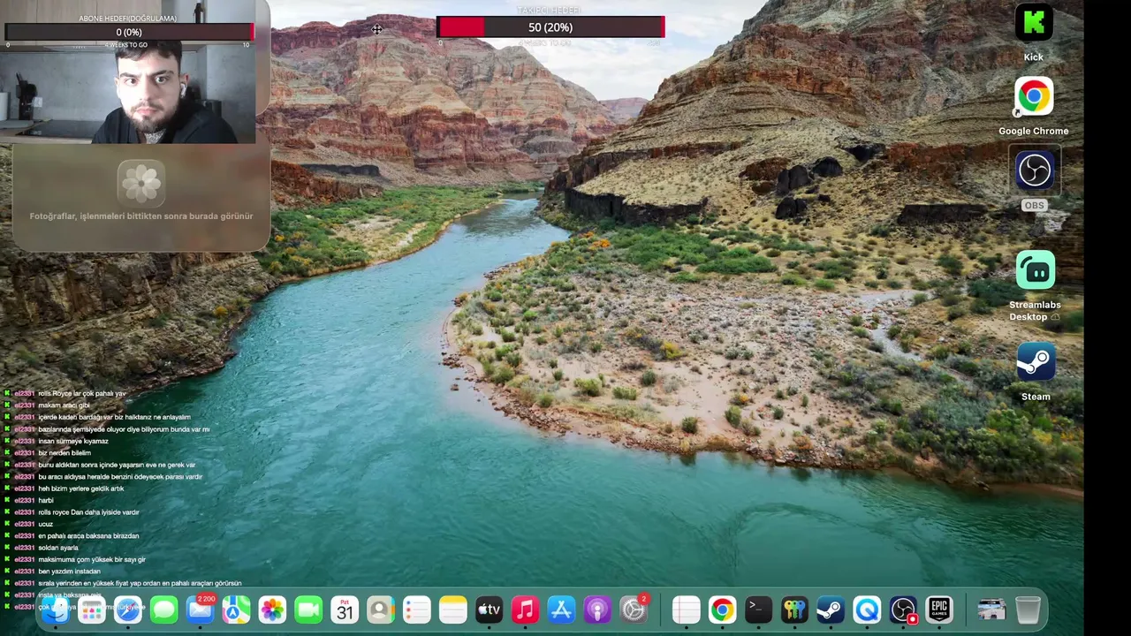
Task: Click chat message "ucuz"
Action: [x=46, y=524]
